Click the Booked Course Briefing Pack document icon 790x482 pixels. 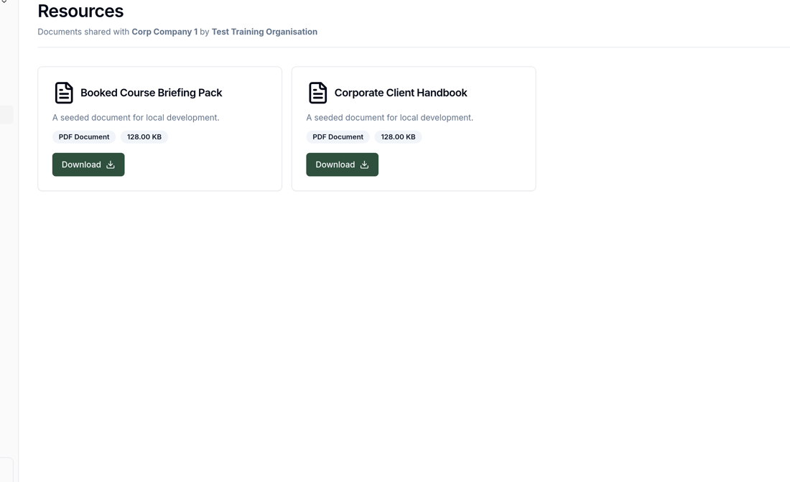(64, 93)
